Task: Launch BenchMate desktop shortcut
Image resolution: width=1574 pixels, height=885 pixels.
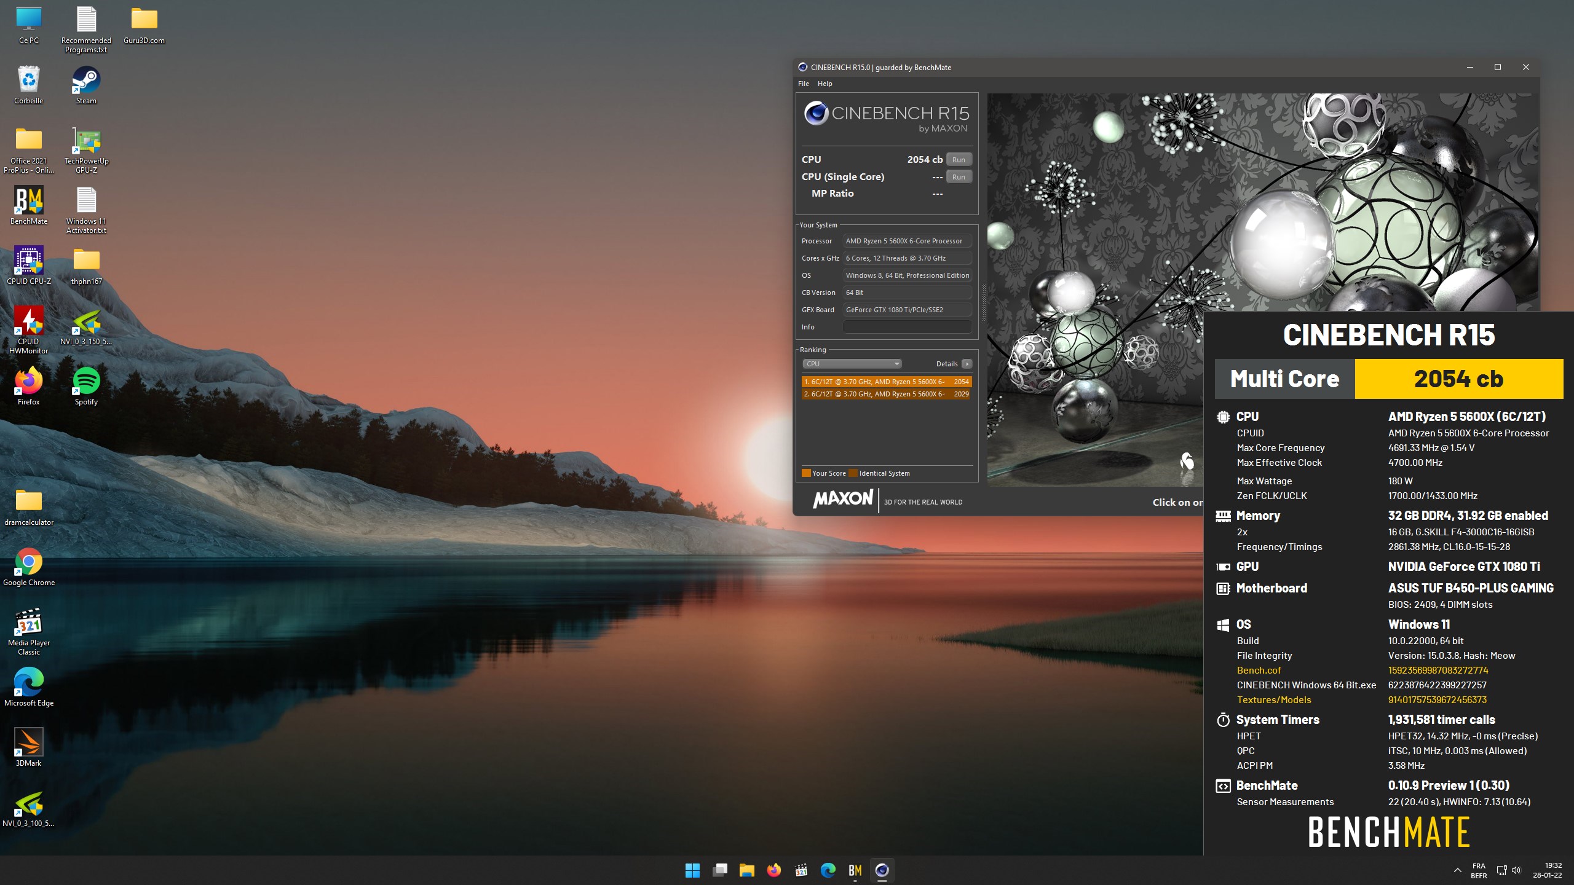Action: coord(29,205)
